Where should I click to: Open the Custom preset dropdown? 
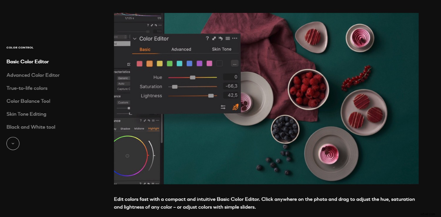pyautogui.click(x=123, y=102)
